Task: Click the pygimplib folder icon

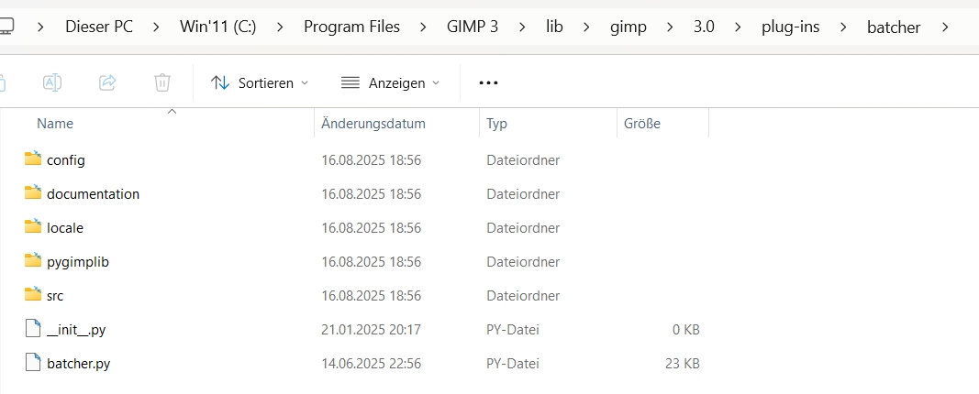Action: tap(33, 261)
